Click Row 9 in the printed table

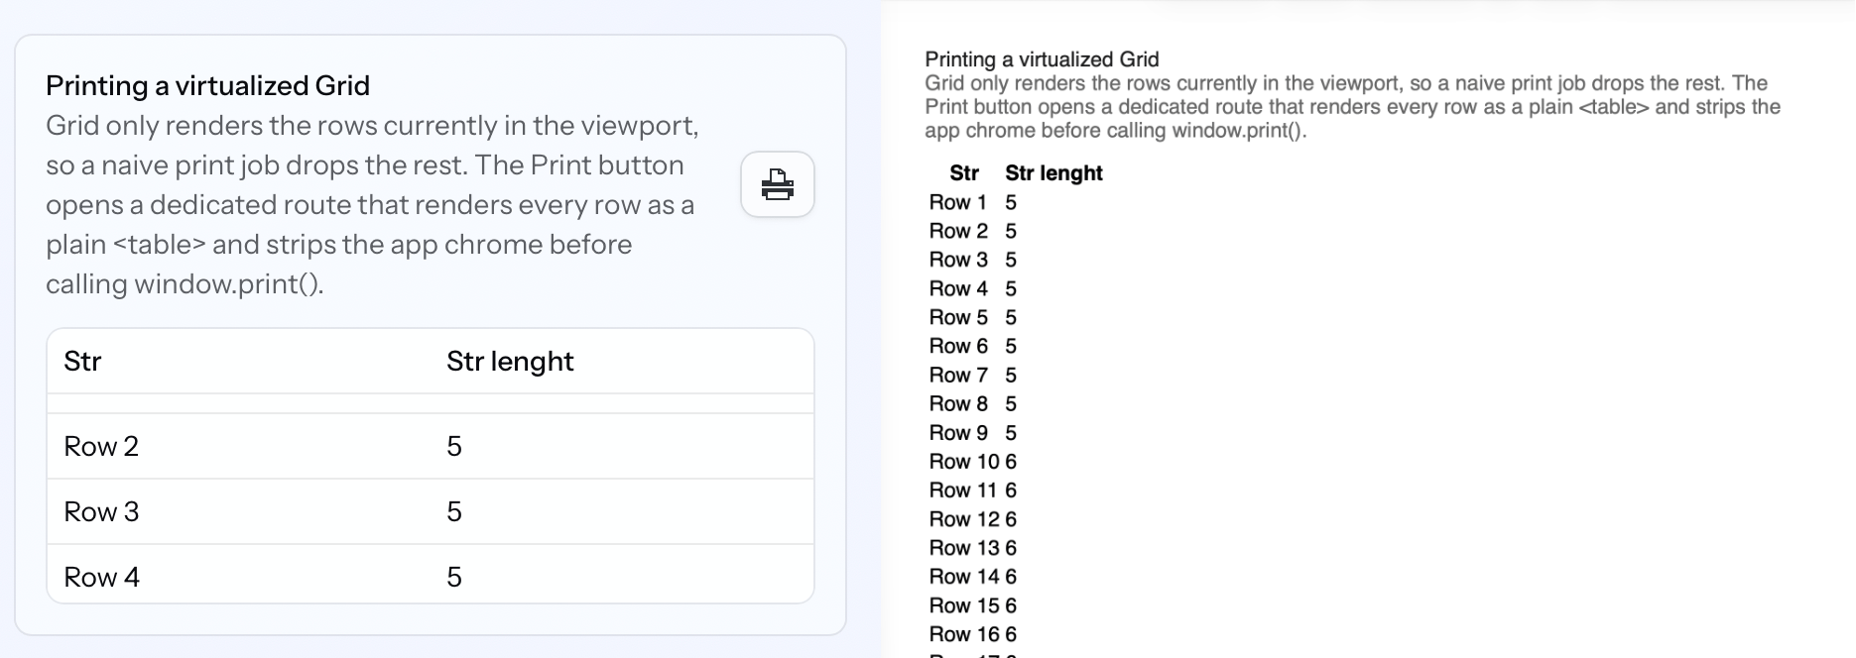point(957,433)
